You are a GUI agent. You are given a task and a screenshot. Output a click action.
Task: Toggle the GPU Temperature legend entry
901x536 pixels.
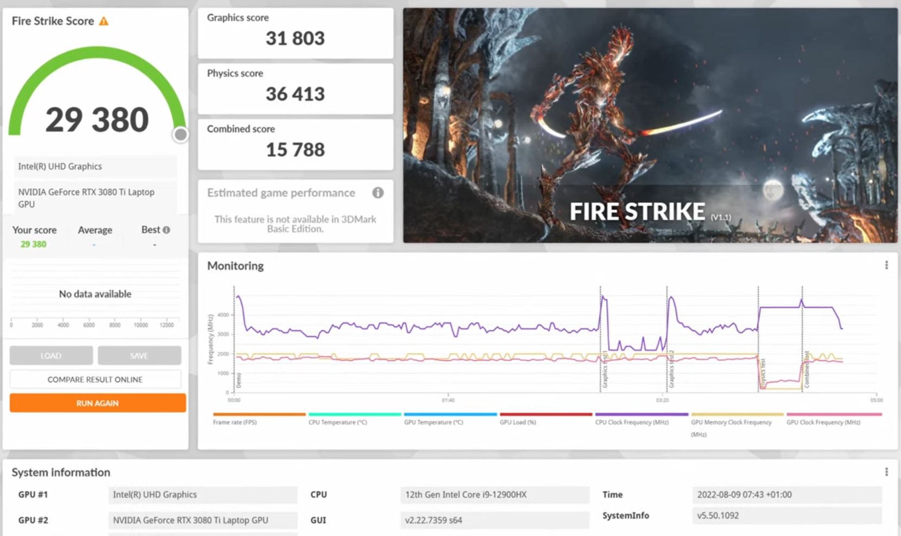pyautogui.click(x=450, y=419)
